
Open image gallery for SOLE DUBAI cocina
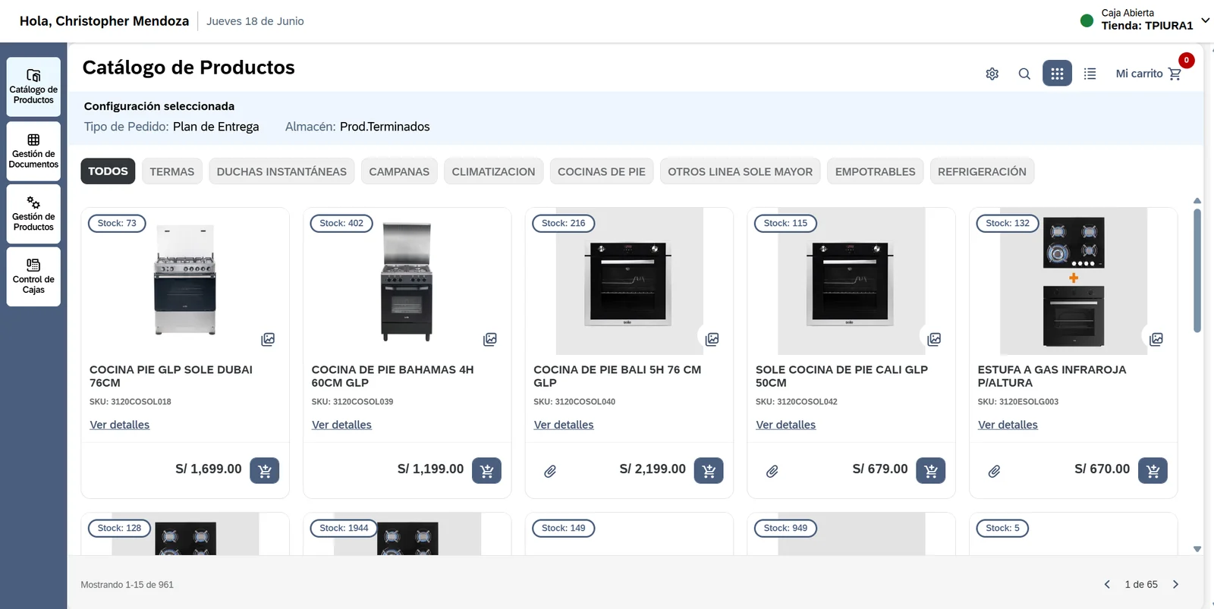pos(268,339)
